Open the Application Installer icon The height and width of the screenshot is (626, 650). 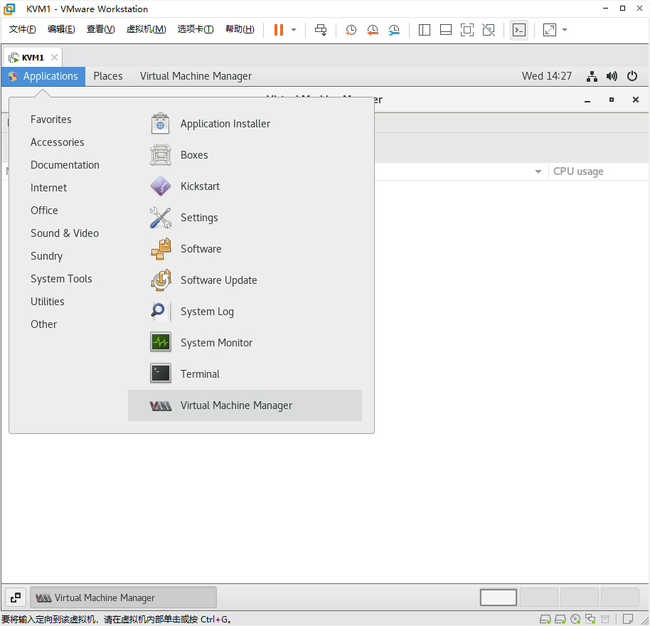pos(161,124)
